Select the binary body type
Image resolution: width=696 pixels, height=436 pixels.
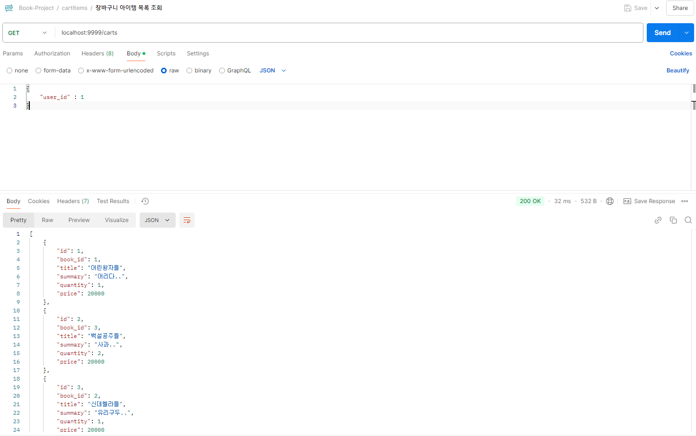click(x=199, y=71)
